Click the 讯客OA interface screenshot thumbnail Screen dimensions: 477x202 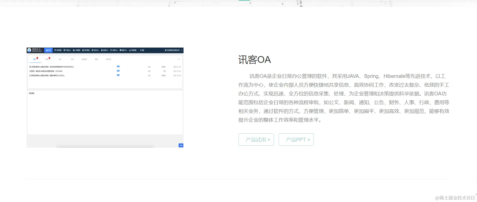tap(105, 98)
